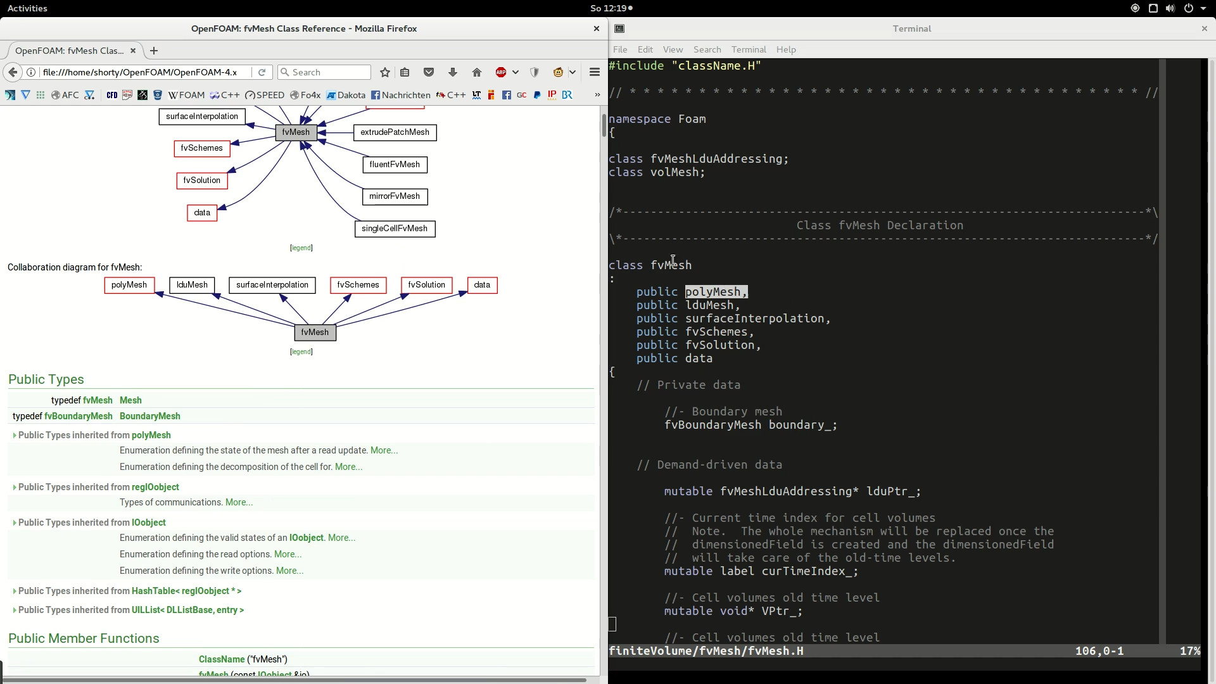Save page to Pocket icon
This screenshot has width=1216, height=684.
429,72
